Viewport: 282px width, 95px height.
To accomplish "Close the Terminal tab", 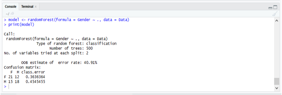I will coord(36,7).
